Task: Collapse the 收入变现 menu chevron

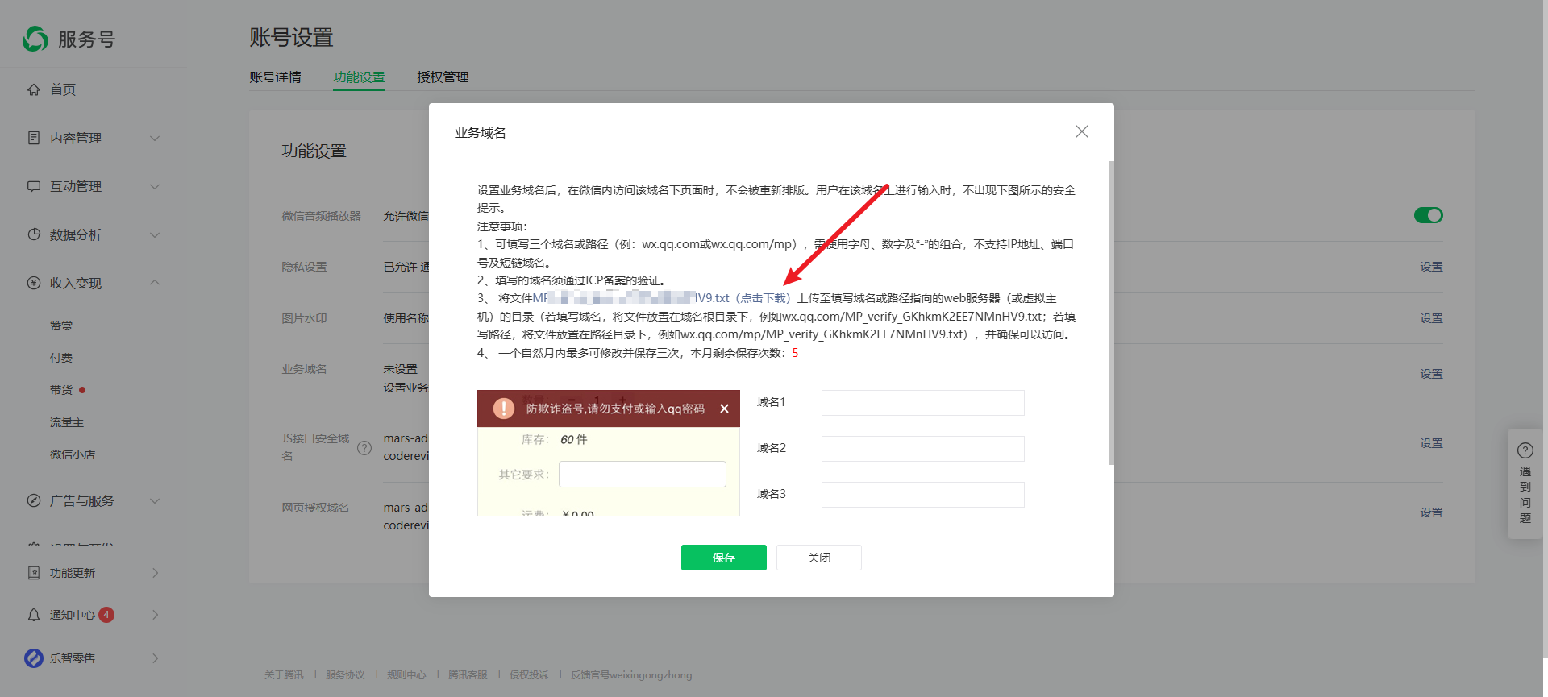Action: click(155, 282)
